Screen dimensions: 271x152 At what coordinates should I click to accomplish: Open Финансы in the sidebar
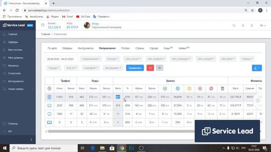[13, 66]
